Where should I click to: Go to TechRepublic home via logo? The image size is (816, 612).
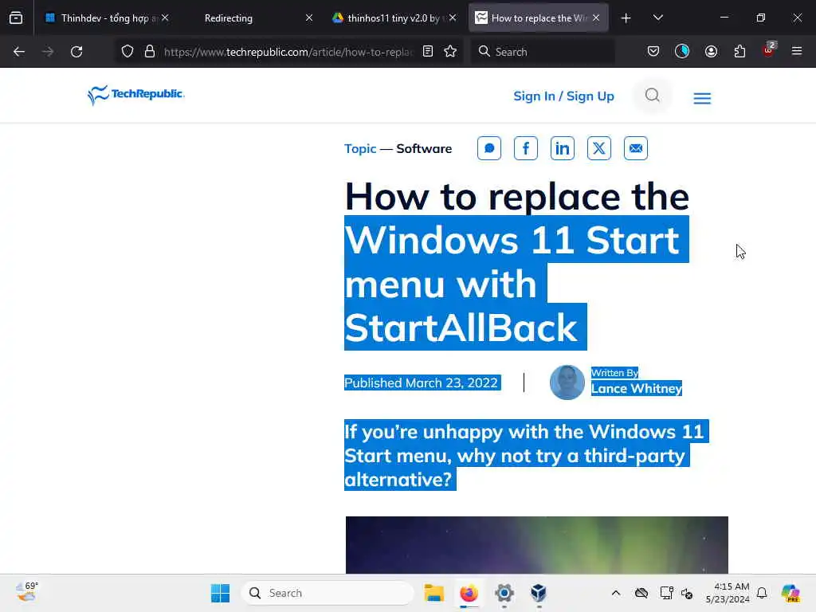pyautogui.click(x=135, y=95)
